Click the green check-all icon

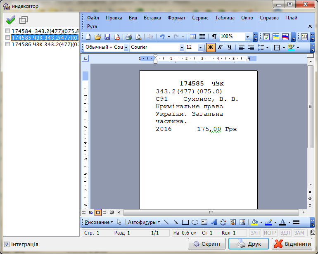click(x=11, y=20)
